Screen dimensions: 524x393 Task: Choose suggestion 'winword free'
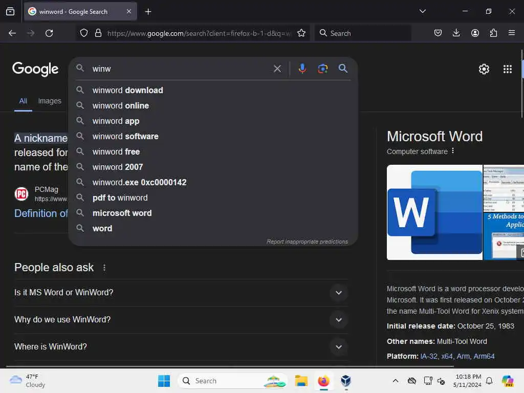click(x=213, y=151)
